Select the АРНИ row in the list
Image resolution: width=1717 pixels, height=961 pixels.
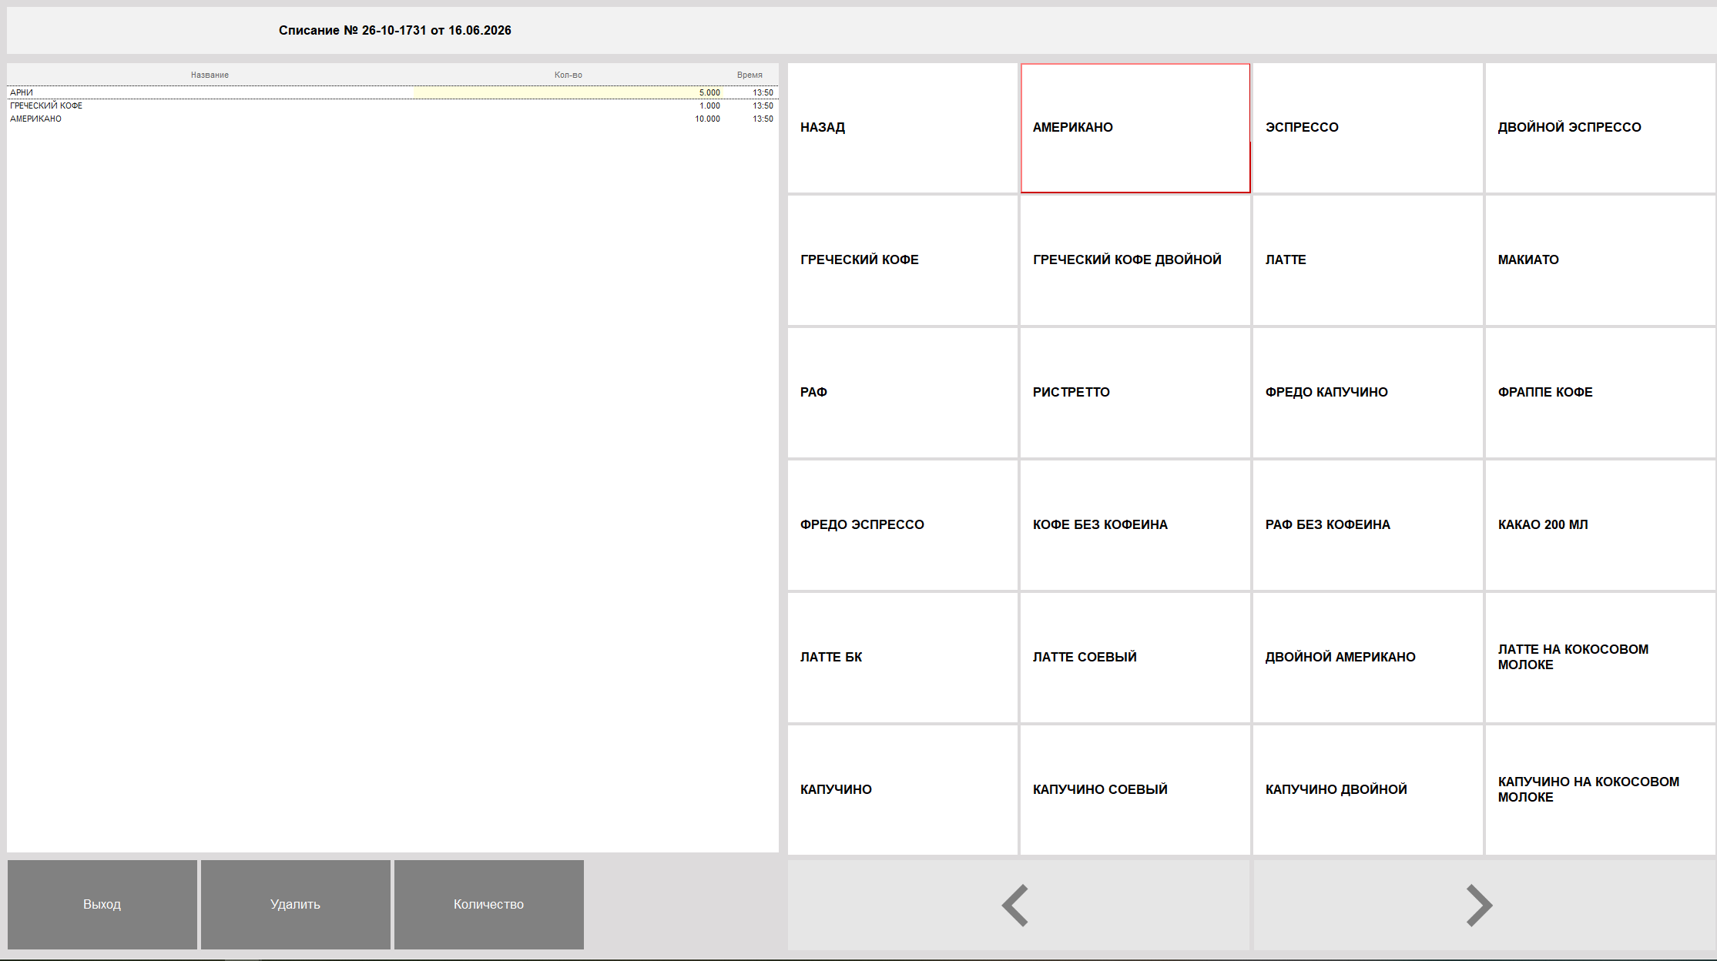[x=393, y=92]
